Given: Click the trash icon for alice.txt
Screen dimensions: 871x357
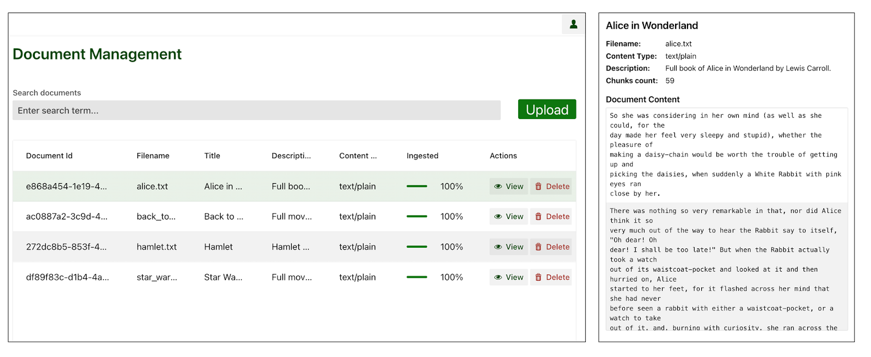Looking at the screenshot, I should (538, 186).
